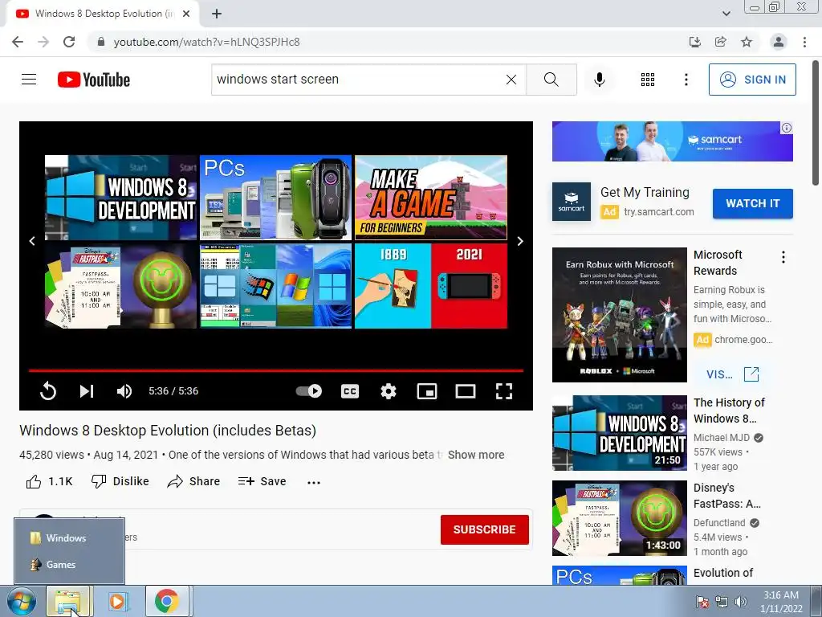Screen dimensions: 822x617
Task: Install app via address bar icon
Action: pos(694,42)
